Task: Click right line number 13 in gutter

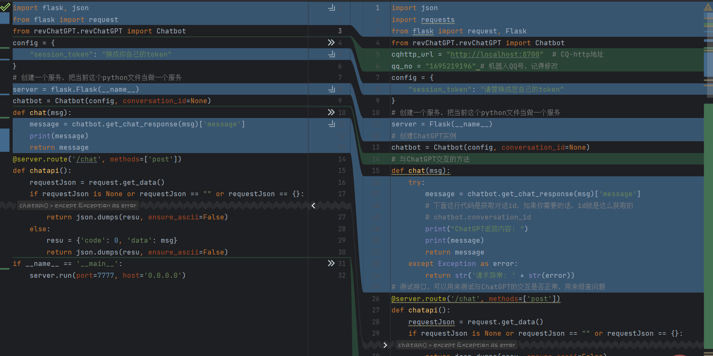Action: [376, 147]
